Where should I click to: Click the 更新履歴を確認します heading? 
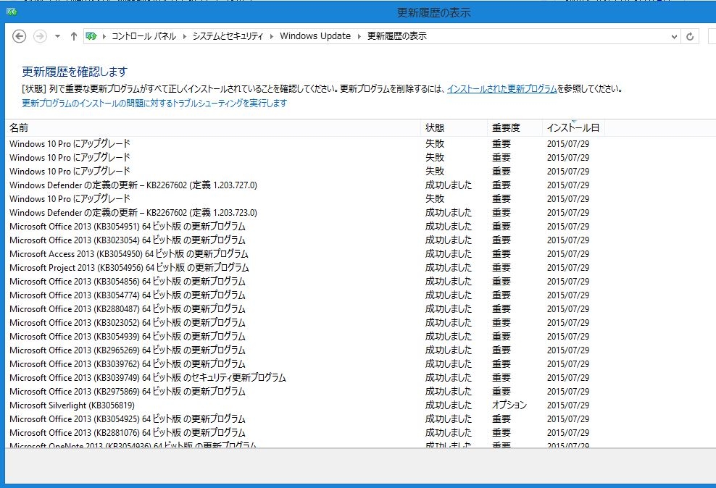75,72
